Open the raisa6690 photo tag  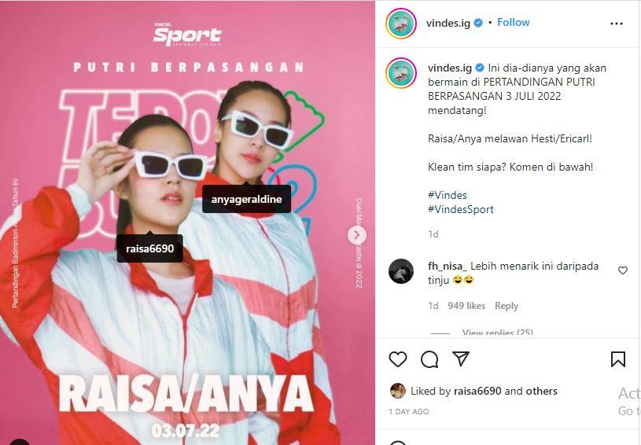click(x=150, y=248)
